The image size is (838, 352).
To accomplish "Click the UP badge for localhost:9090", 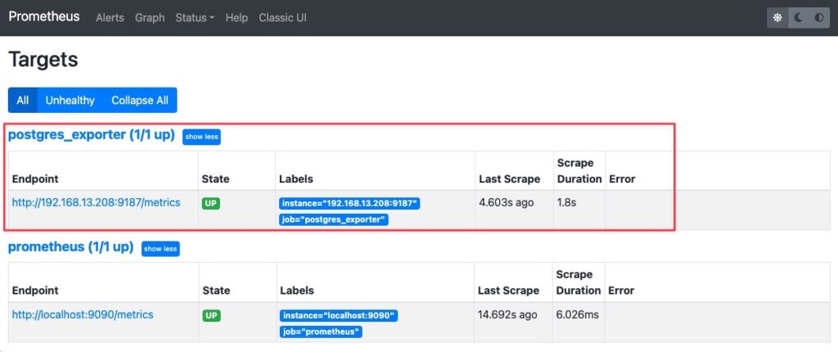I will [x=212, y=315].
